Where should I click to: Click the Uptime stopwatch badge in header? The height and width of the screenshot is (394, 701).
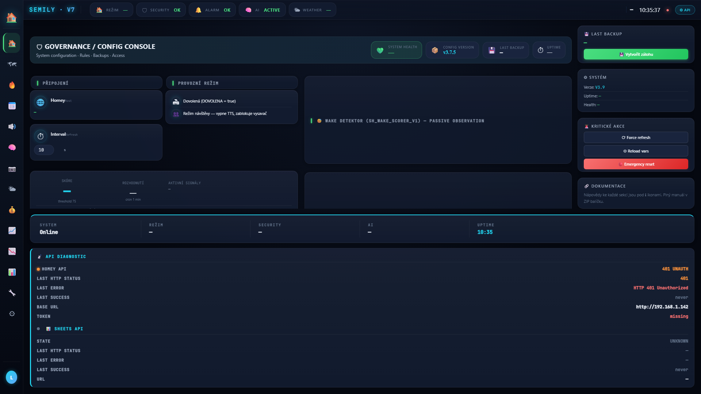[549, 50]
